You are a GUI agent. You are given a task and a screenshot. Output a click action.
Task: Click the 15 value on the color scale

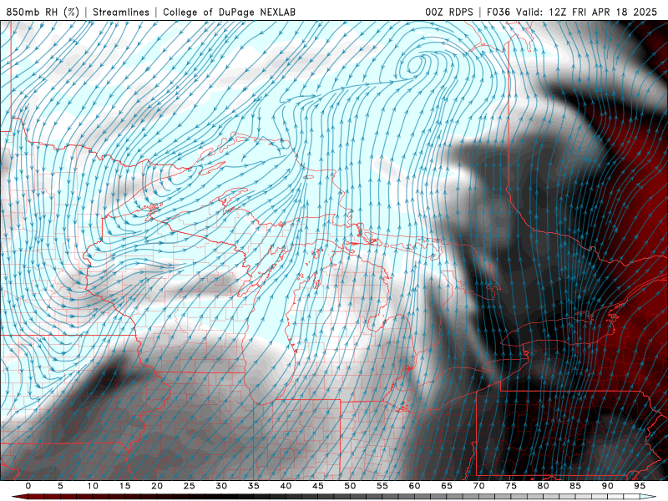[x=124, y=486]
